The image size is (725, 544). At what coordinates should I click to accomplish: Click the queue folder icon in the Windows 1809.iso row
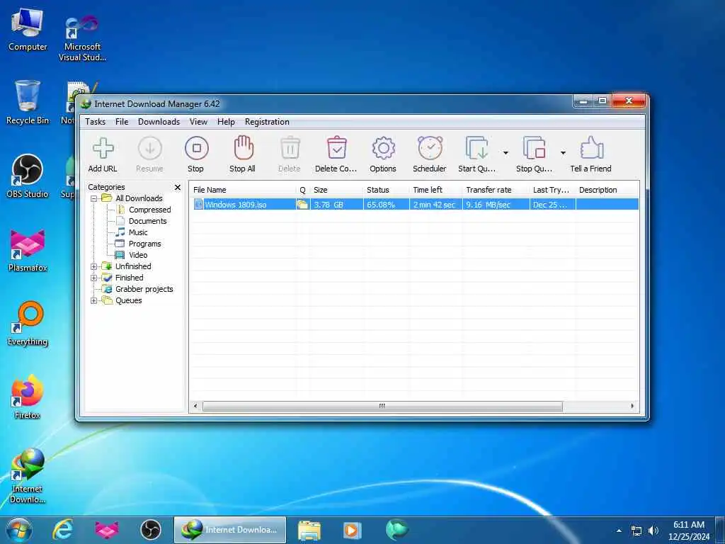(302, 205)
